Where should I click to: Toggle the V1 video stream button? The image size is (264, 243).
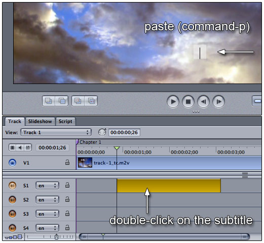[x=12, y=163]
